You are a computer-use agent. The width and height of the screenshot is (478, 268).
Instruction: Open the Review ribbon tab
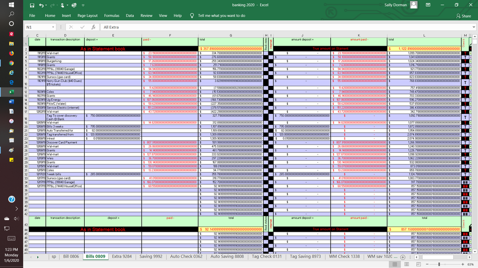coord(146,15)
